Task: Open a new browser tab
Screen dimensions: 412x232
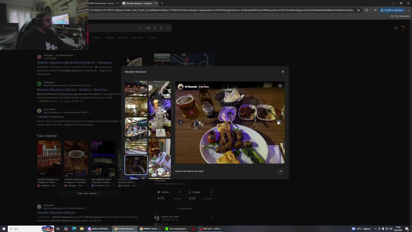Action: 162,3
